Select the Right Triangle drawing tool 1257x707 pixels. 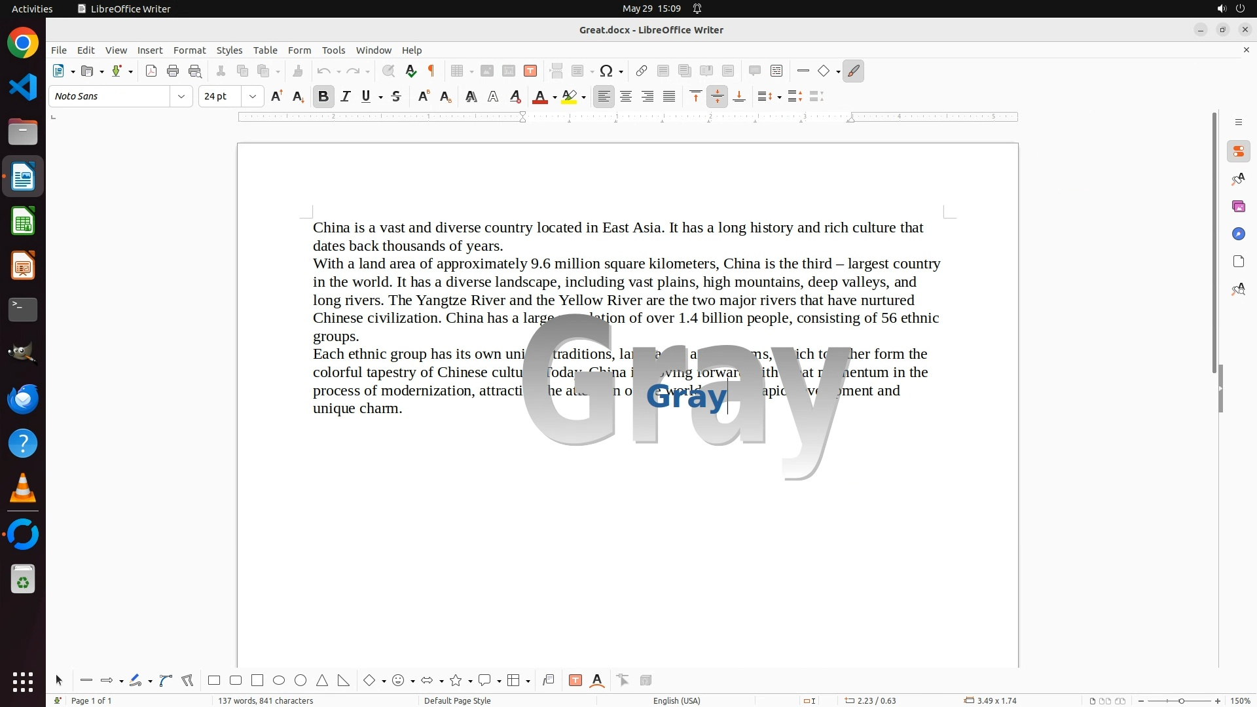tap(344, 680)
